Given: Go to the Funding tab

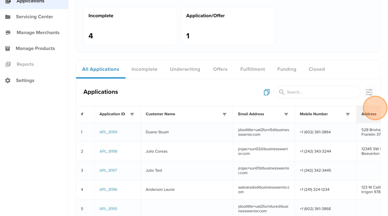Looking at the screenshot, I should 287,69.
